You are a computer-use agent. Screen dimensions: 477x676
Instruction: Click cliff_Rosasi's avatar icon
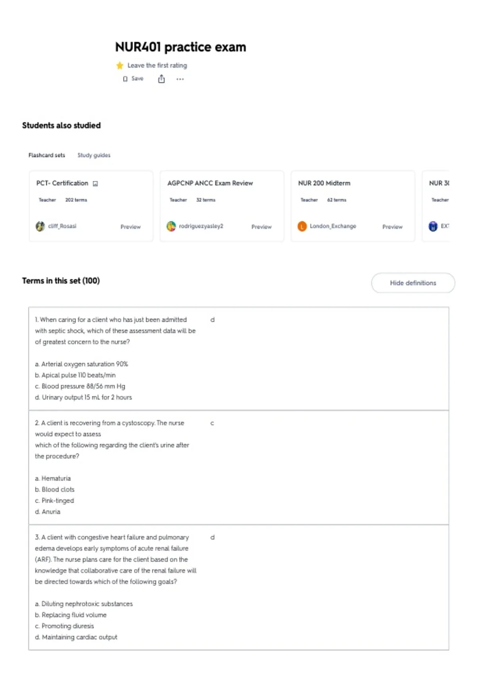pos(40,226)
